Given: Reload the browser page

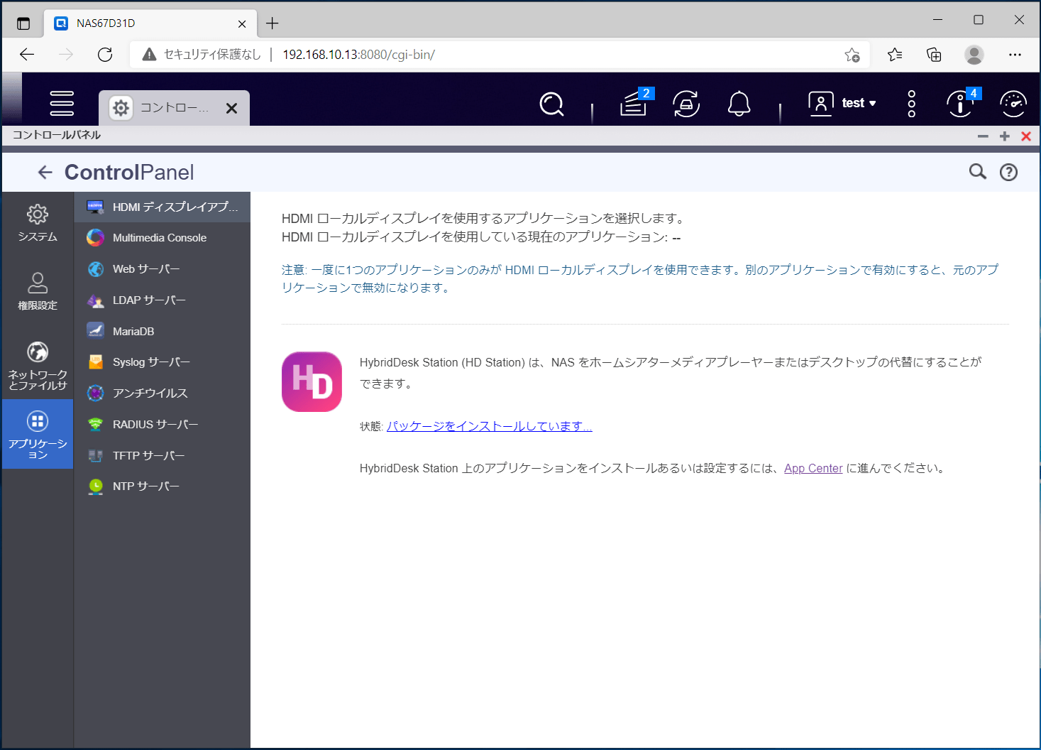Looking at the screenshot, I should click(x=105, y=55).
